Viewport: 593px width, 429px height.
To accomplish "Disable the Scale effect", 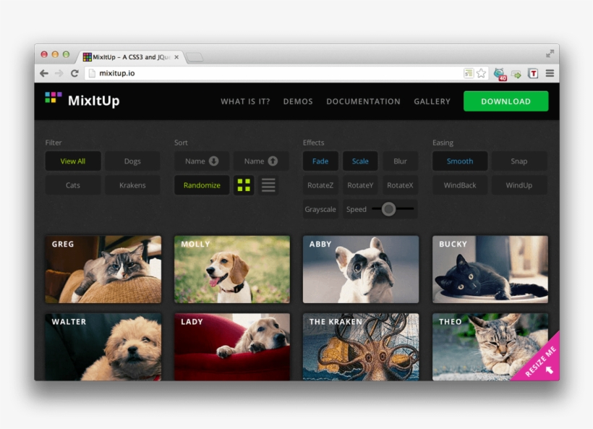I will point(359,161).
